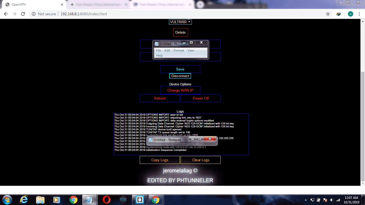
Task: Launch Windows Media Player from taskbar
Action: (56, 200)
